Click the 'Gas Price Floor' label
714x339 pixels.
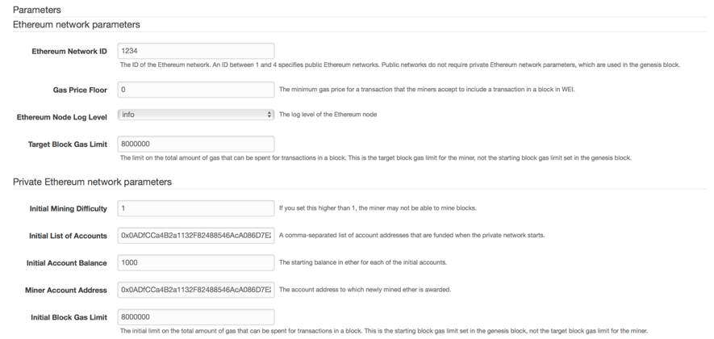point(80,90)
